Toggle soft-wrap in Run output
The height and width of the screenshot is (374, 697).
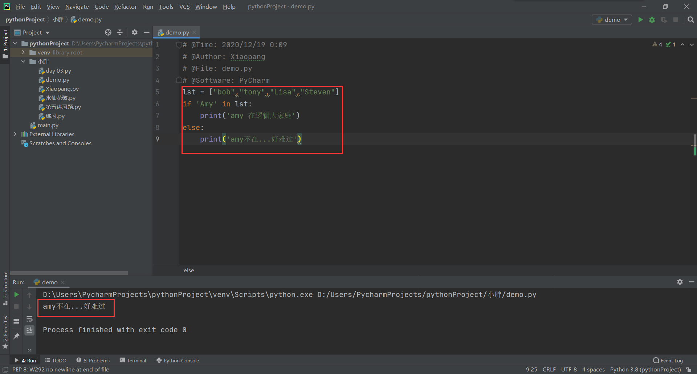point(29,319)
